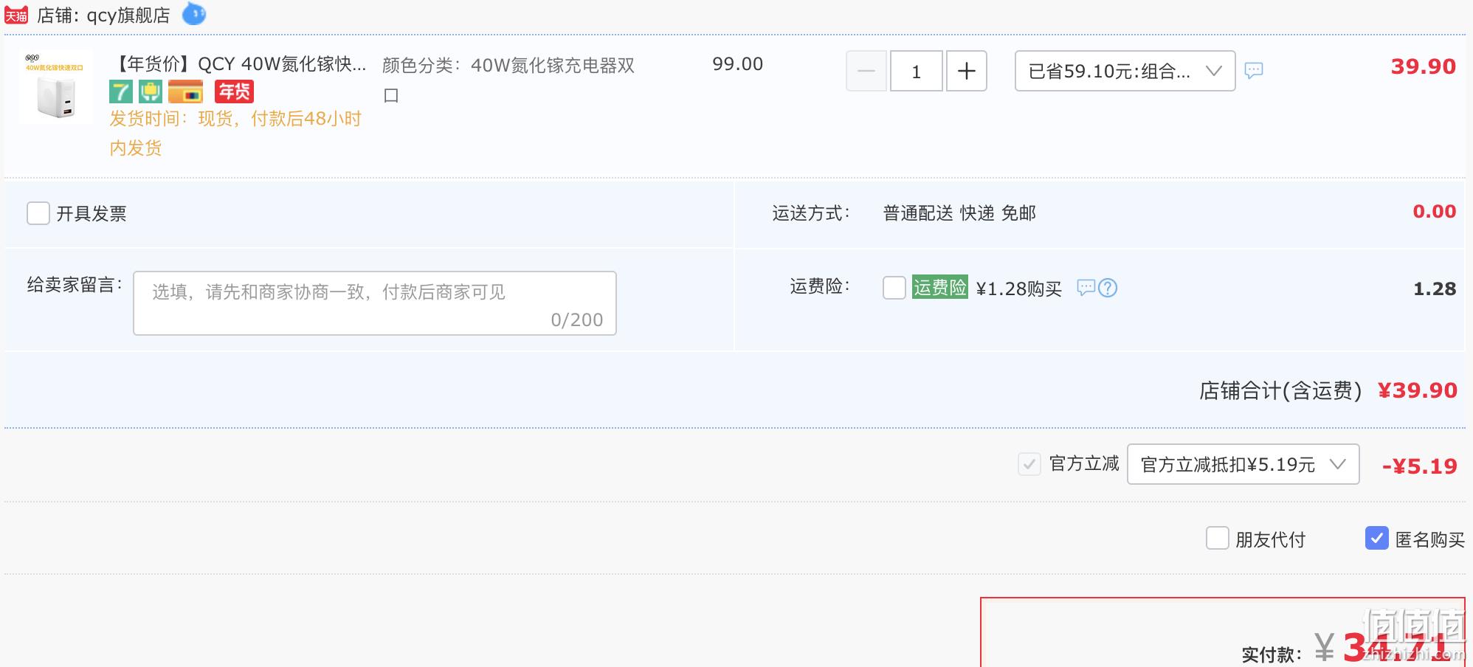This screenshot has width=1473, height=667.
Task: Click the quantity input field showing 1
Action: [x=917, y=71]
